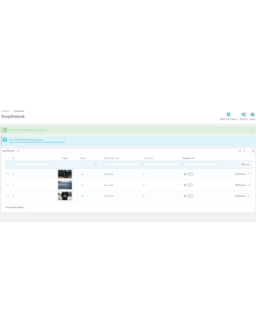Screen dimensions: 256x331
Task: Click the record count badge next to SHOPTHELOOK
Action: 18,151
